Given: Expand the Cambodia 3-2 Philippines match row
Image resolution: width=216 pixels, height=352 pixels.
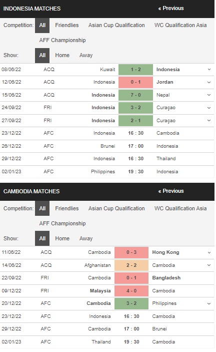Looking at the screenshot, I should pyautogui.click(x=209, y=303).
